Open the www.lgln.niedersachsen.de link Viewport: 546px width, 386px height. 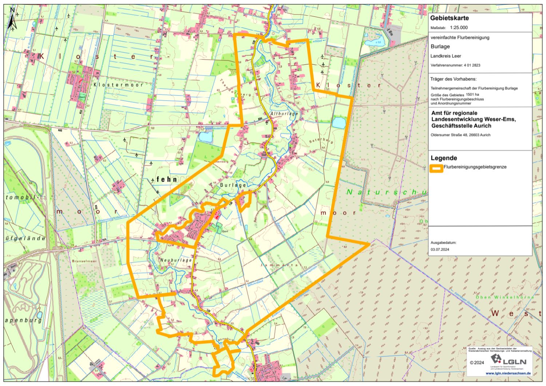tap(508, 374)
